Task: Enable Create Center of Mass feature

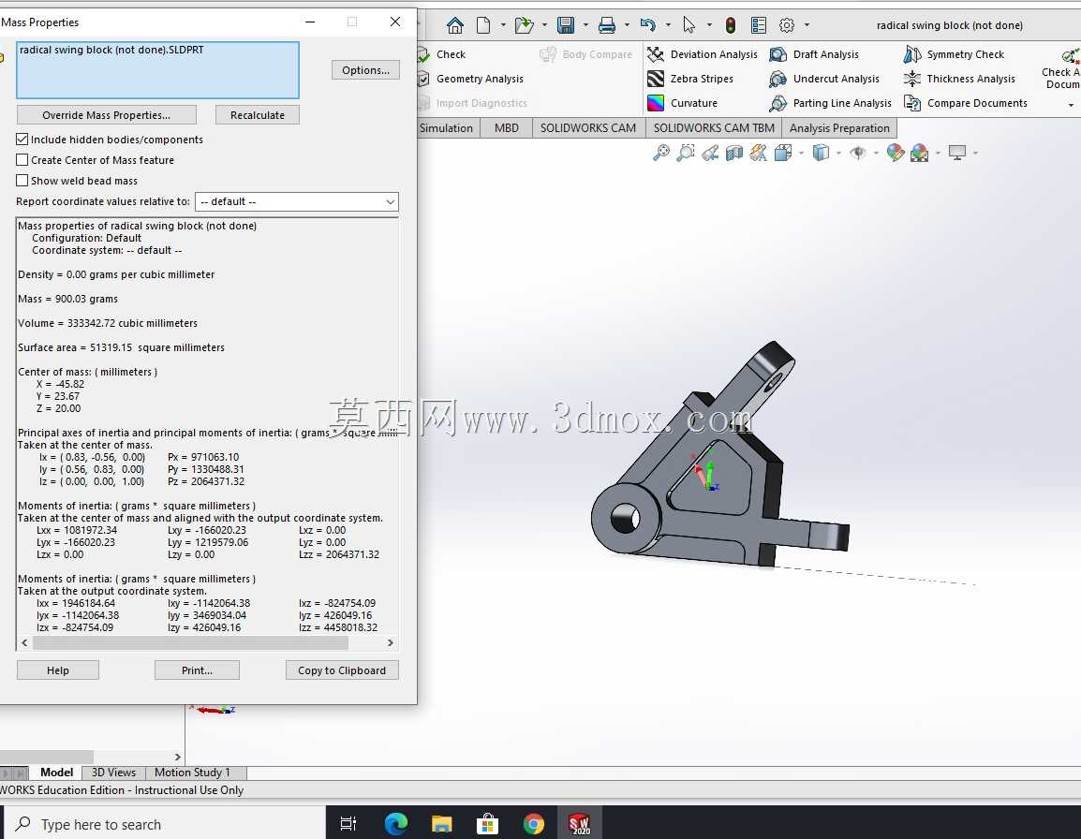Action: click(x=22, y=160)
